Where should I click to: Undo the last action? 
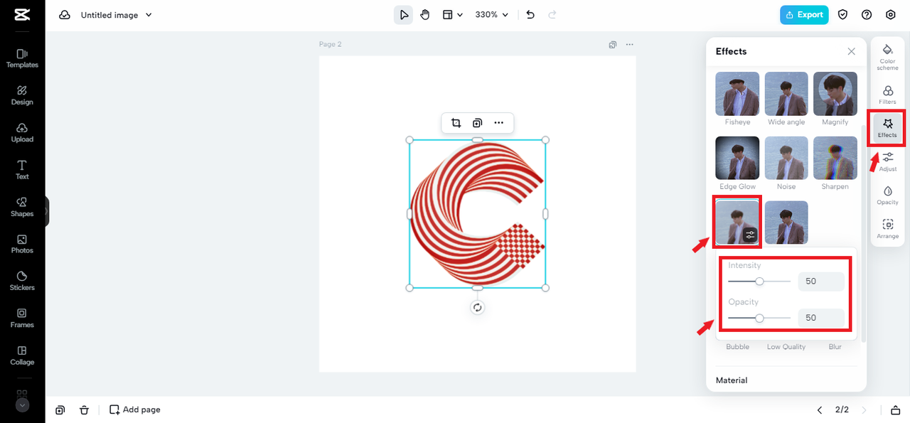[530, 15]
